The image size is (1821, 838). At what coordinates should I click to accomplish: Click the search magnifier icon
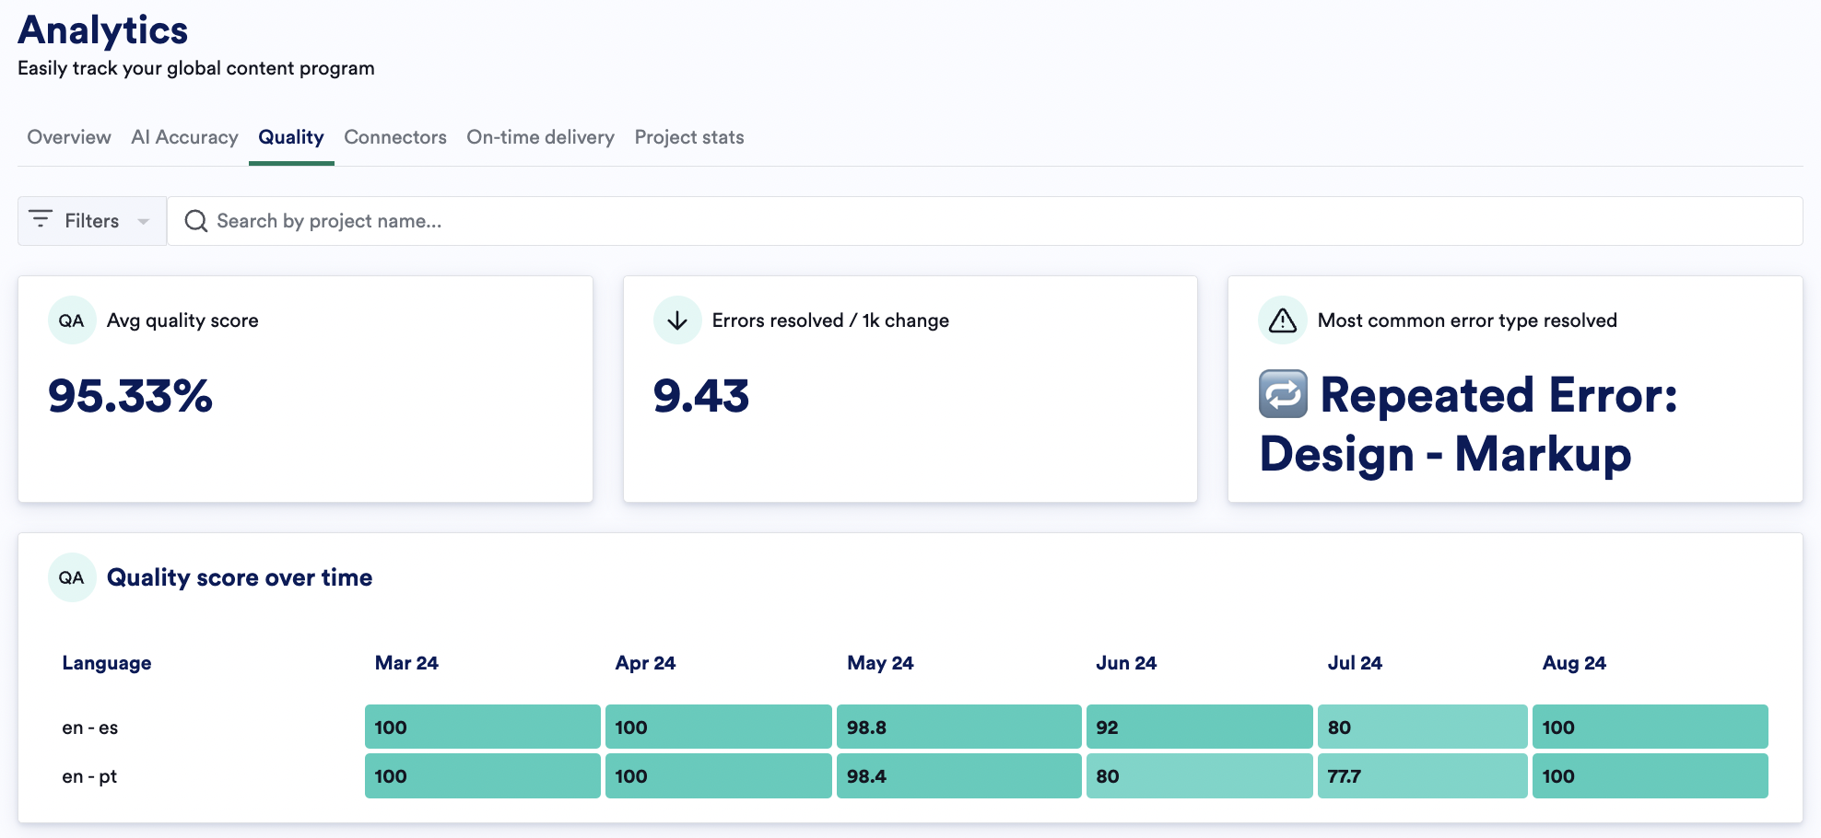(195, 221)
